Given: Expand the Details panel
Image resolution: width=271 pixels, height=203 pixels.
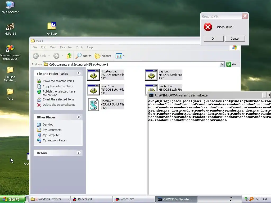Looking at the screenshot, I should (x=79, y=153).
